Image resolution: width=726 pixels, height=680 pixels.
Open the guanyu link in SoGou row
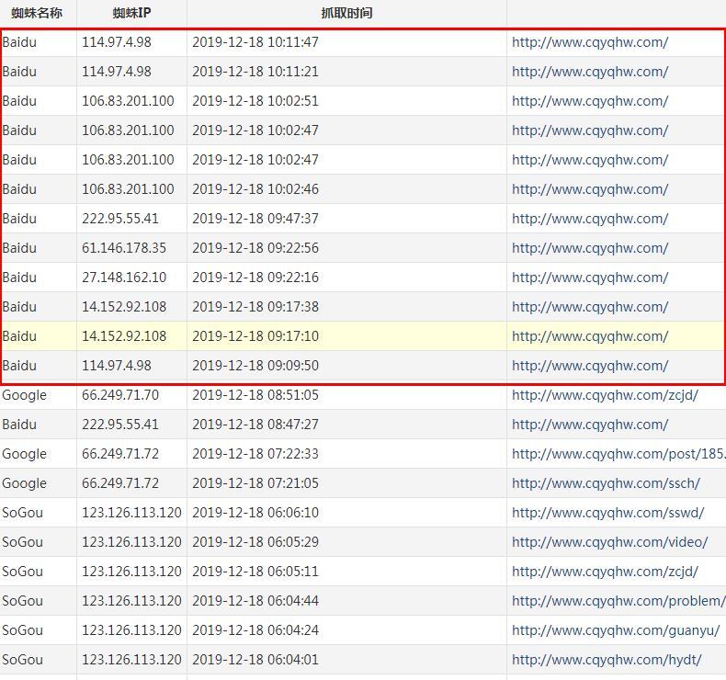[x=616, y=630]
